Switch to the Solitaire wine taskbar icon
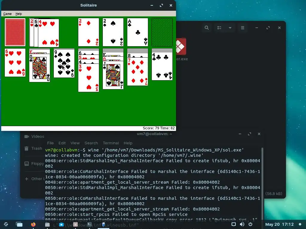 [x=103, y=224]
